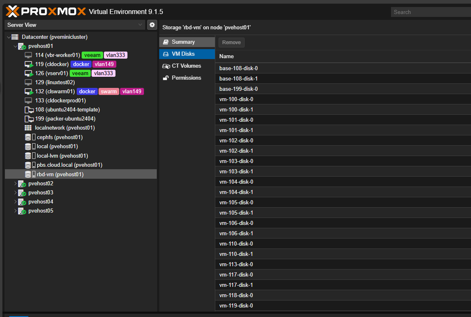The image size is (471, 317).
Task: Select disk row base-108-disk-1
Action: [x=343, y=78]
